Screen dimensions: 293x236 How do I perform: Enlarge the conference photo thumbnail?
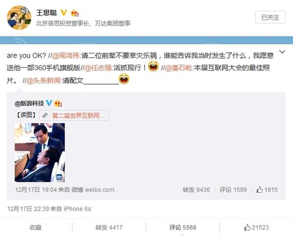pos(40,152)
